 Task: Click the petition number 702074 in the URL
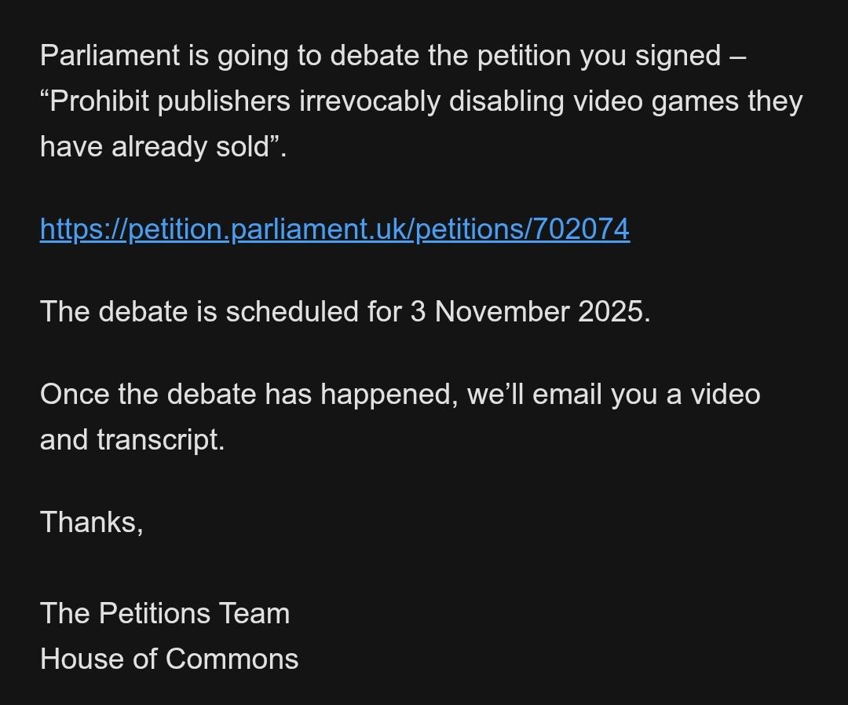(581, 229)
